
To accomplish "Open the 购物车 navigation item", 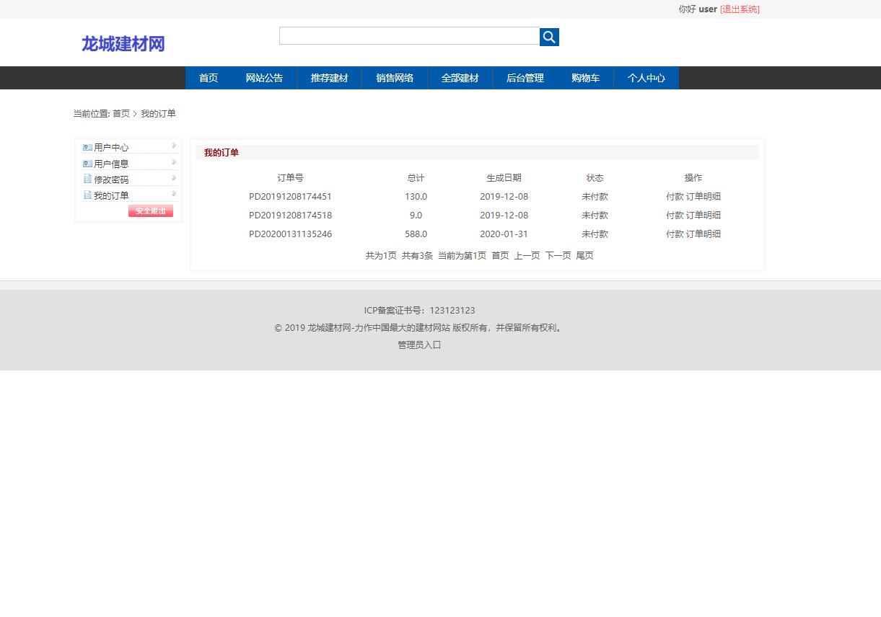I will (585, 78).
